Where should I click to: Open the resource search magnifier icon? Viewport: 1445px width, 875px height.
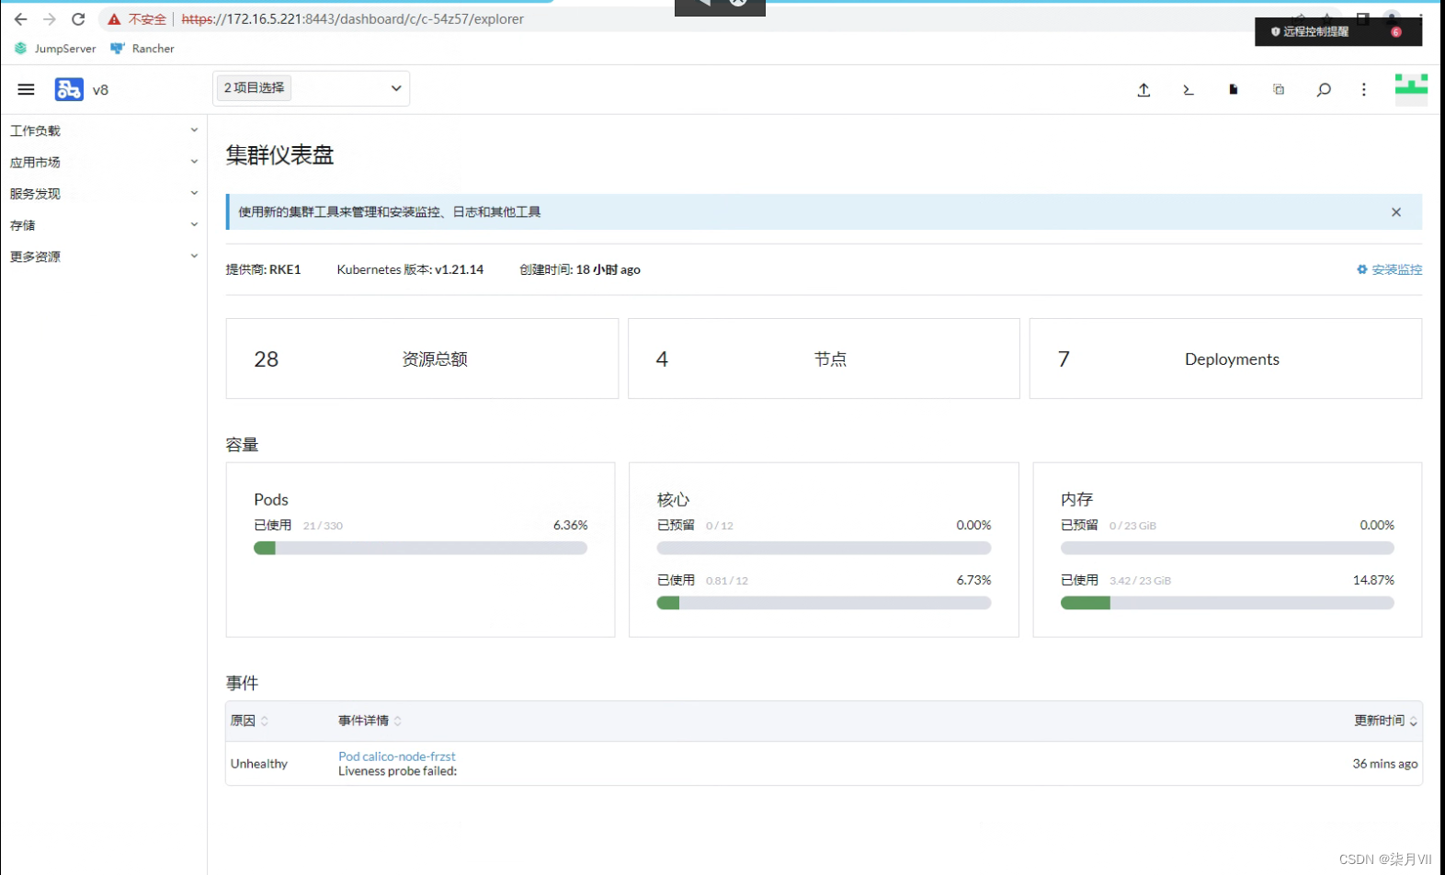[x=1324, y=89]
